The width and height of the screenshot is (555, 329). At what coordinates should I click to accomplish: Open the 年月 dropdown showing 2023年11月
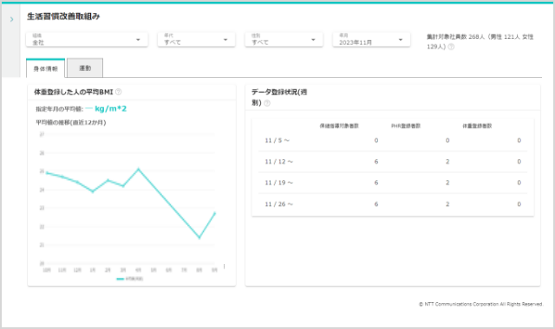click(x=371, y=39)
